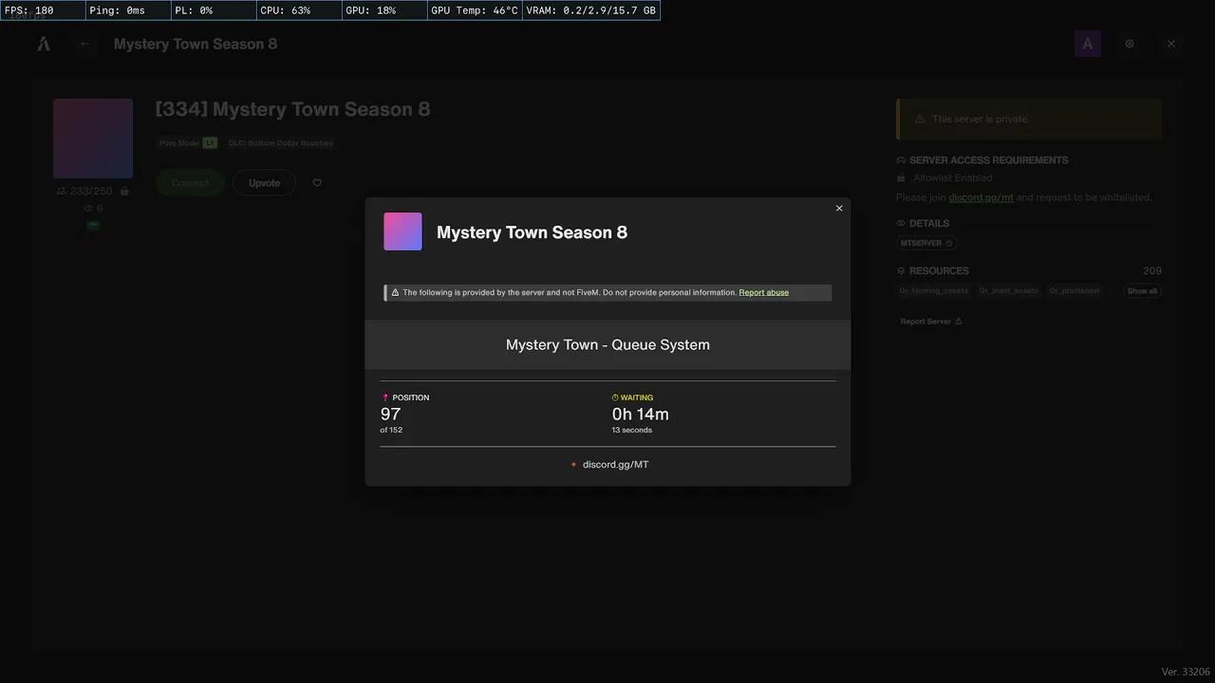1215x683 pixels.
Task: Toggle the heart favorite icon
Action: [317, 182]
